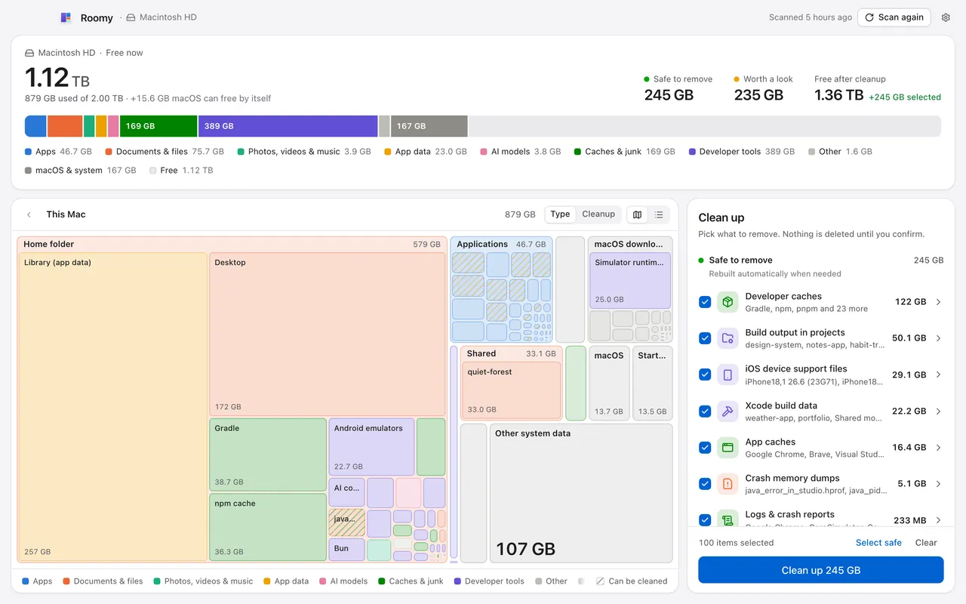Click the Roomy app logo icon
The height and width of the screenshot is (604, 966).
coord(66,17)
